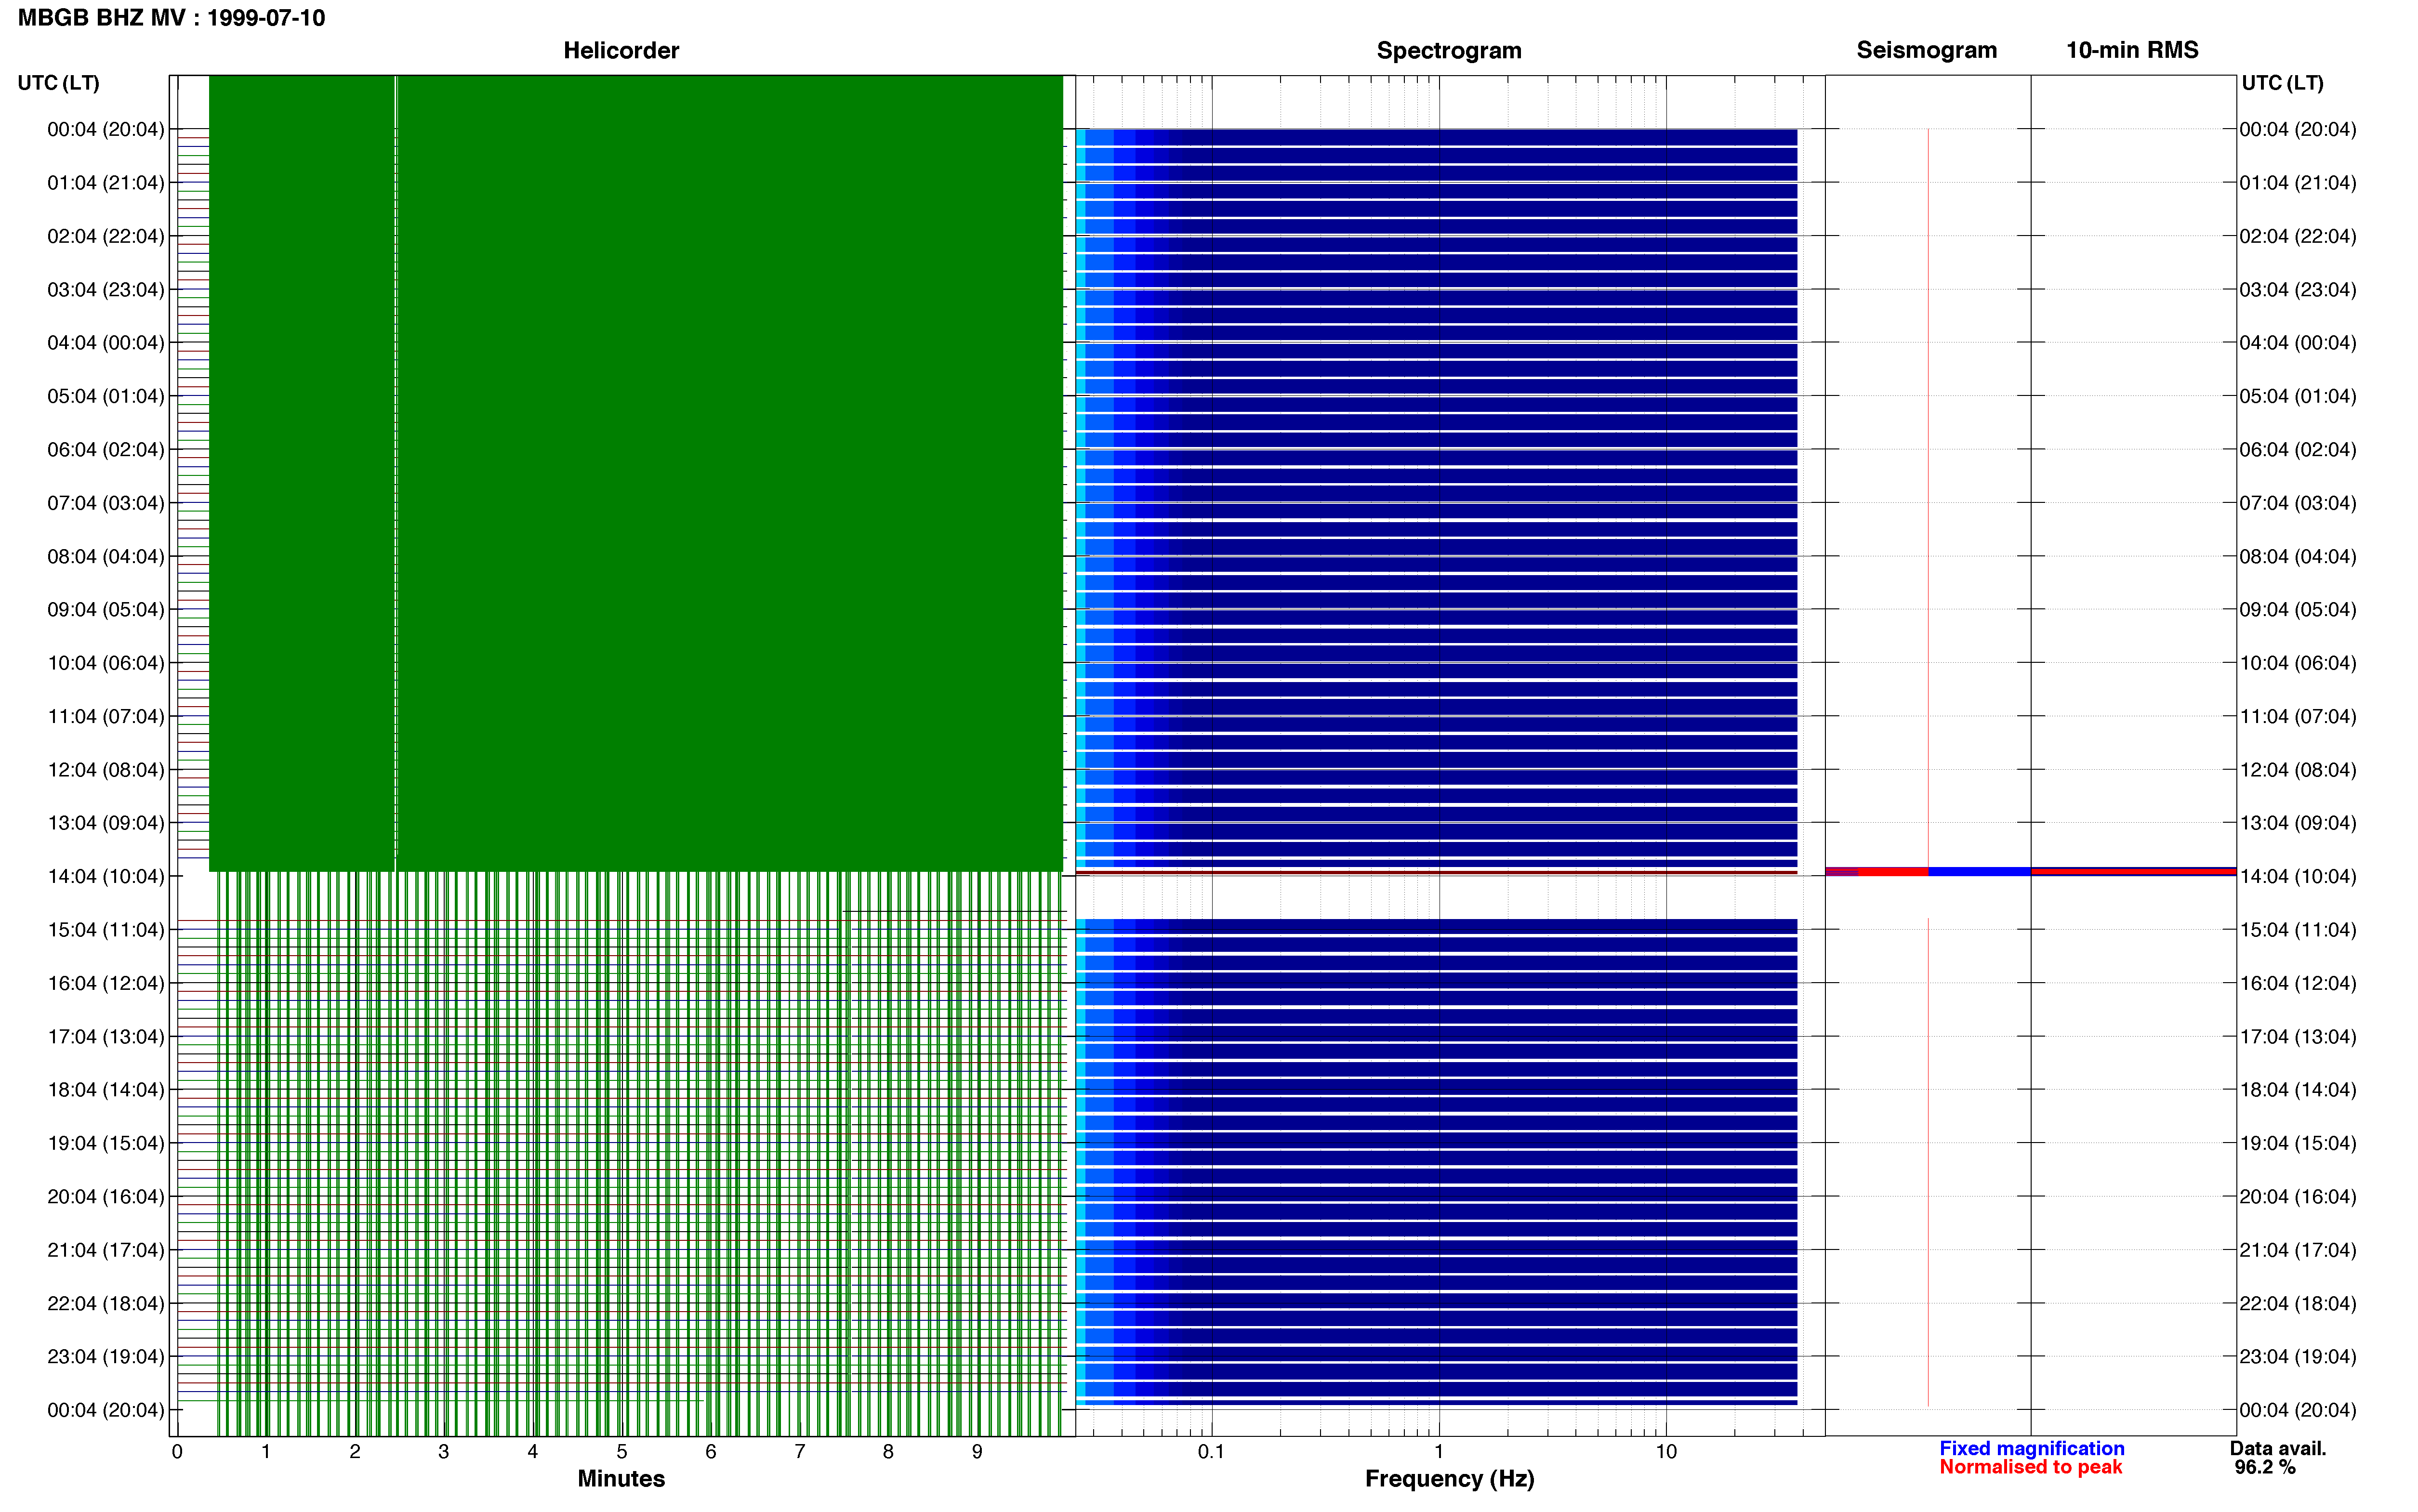Click the 5 tick on the Minutes axis
This screenshot has height=1512, width=2418.
(622, 1451)
